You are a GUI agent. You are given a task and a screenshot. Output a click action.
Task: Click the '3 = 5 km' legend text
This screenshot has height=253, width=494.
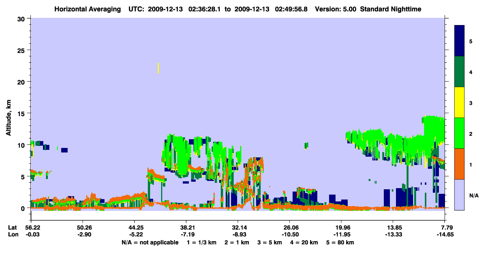[270, 242]
